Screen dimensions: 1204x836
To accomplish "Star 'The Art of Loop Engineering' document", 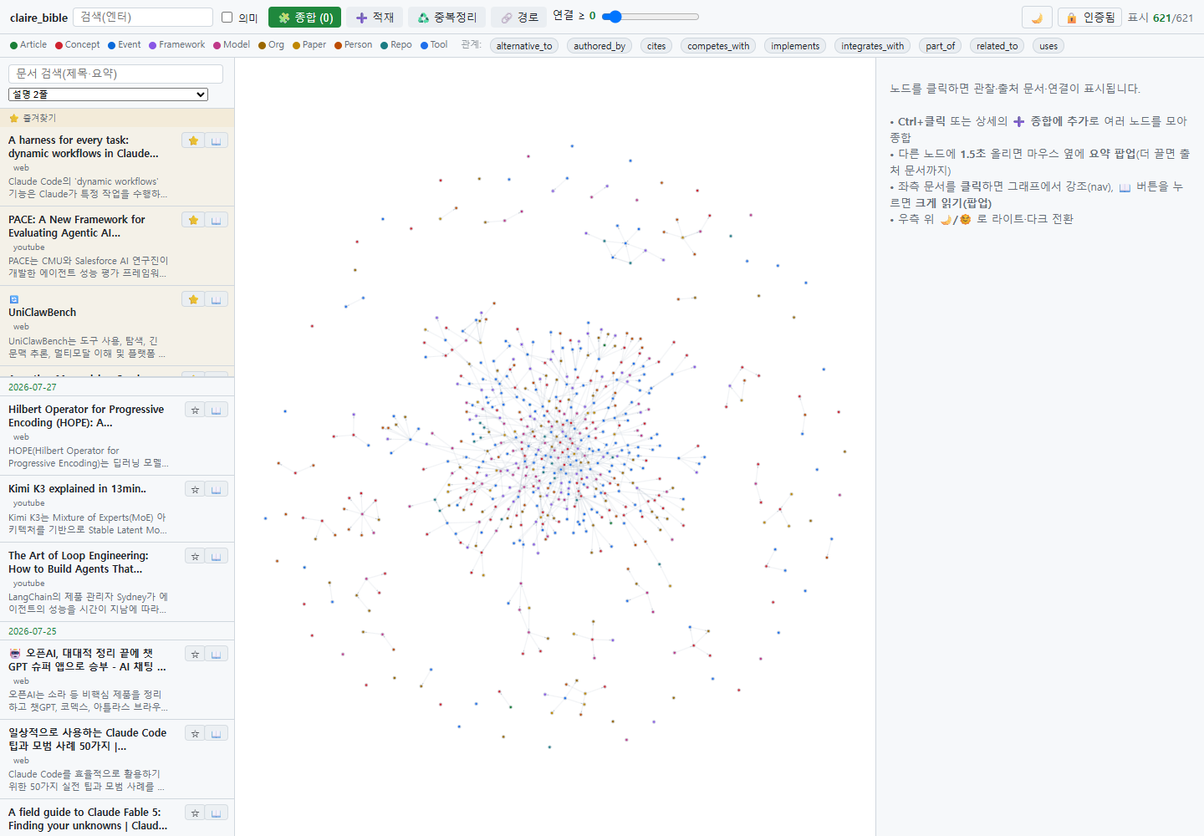I will click(195, 556).
